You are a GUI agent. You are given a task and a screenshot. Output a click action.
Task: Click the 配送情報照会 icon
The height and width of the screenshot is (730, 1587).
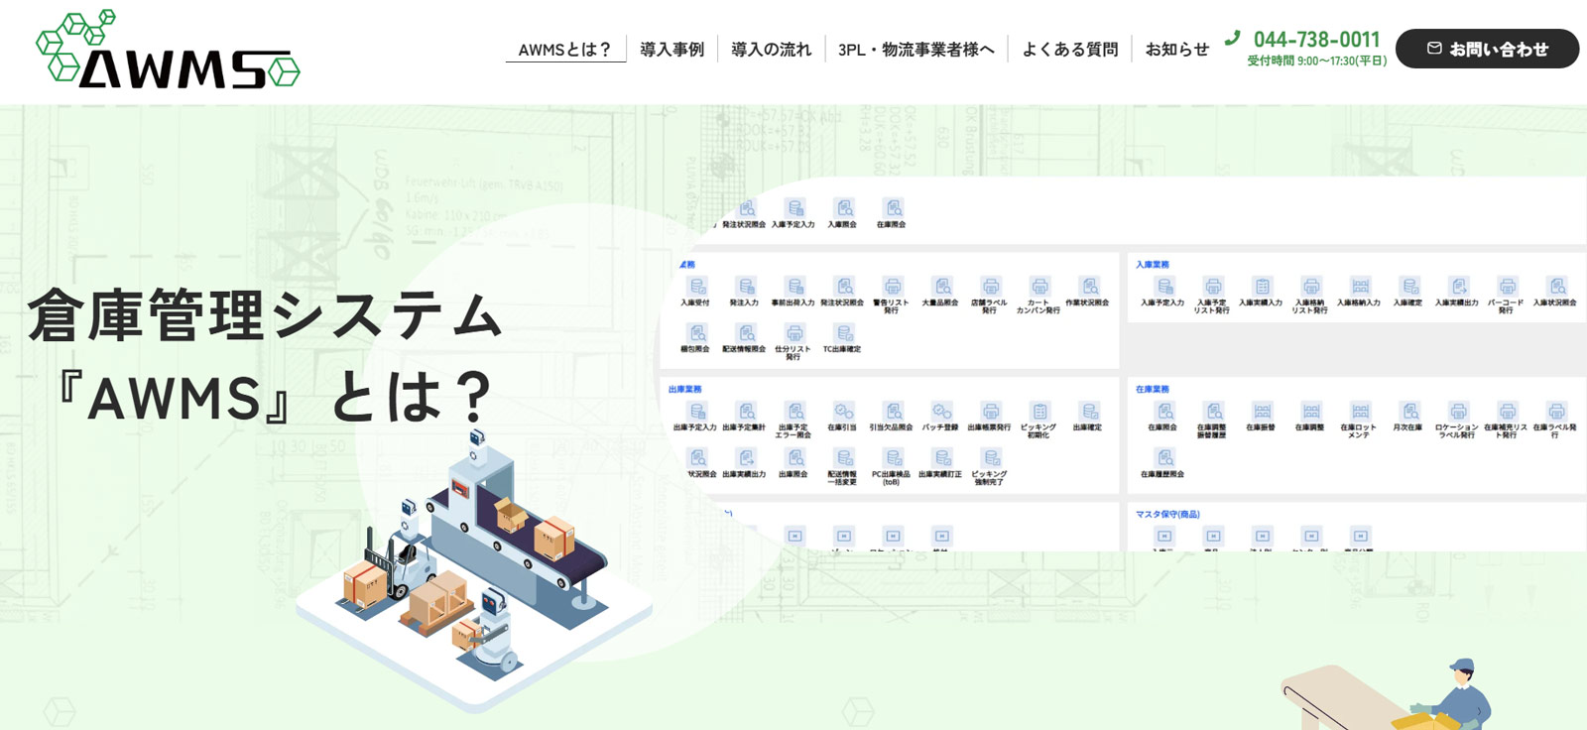[x=746, y=333]
